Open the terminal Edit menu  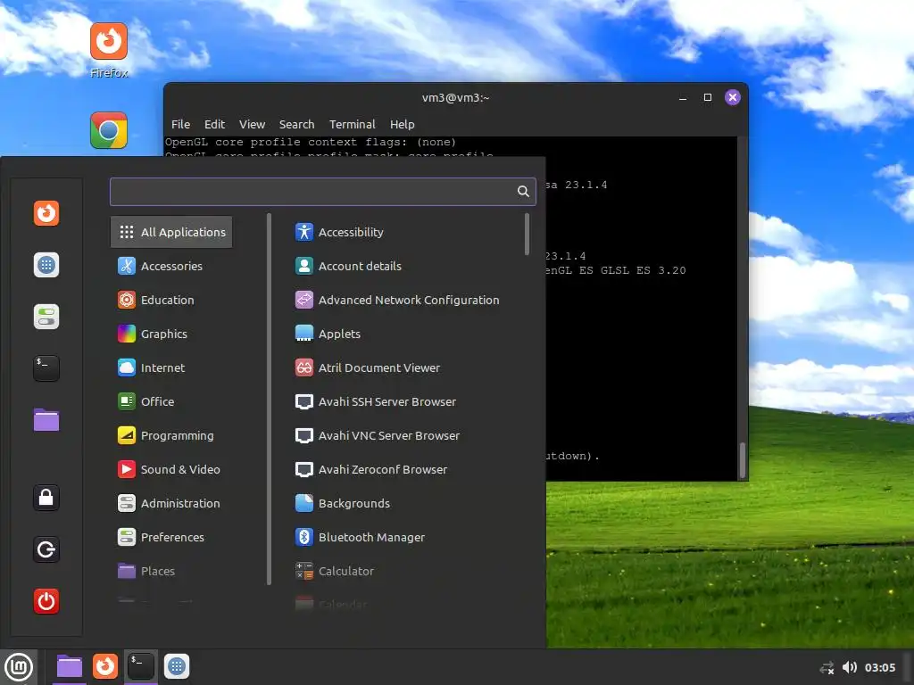tap(214, 124)
